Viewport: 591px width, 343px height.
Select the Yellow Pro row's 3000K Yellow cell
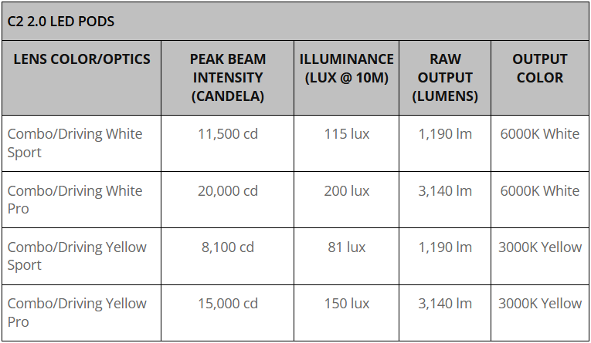[x=539, y=304]
